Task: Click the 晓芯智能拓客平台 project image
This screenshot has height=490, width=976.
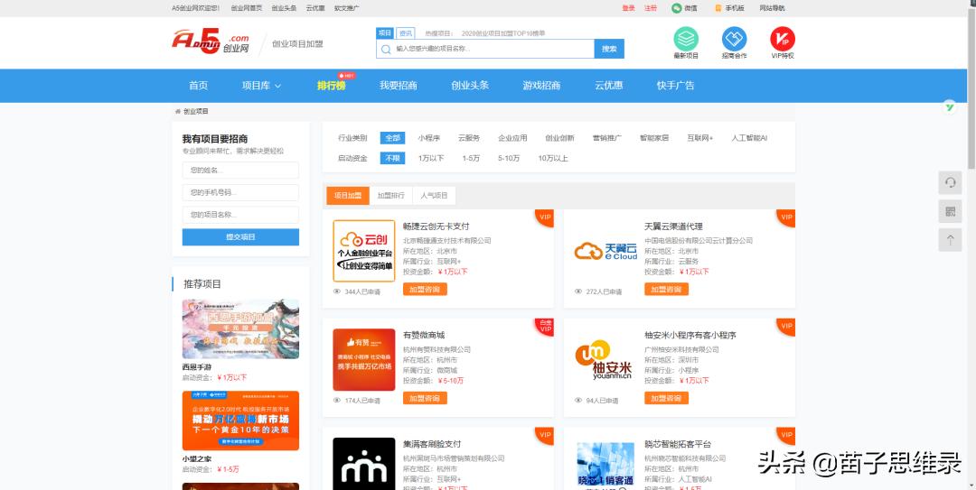Action: [x=605, y=467]
